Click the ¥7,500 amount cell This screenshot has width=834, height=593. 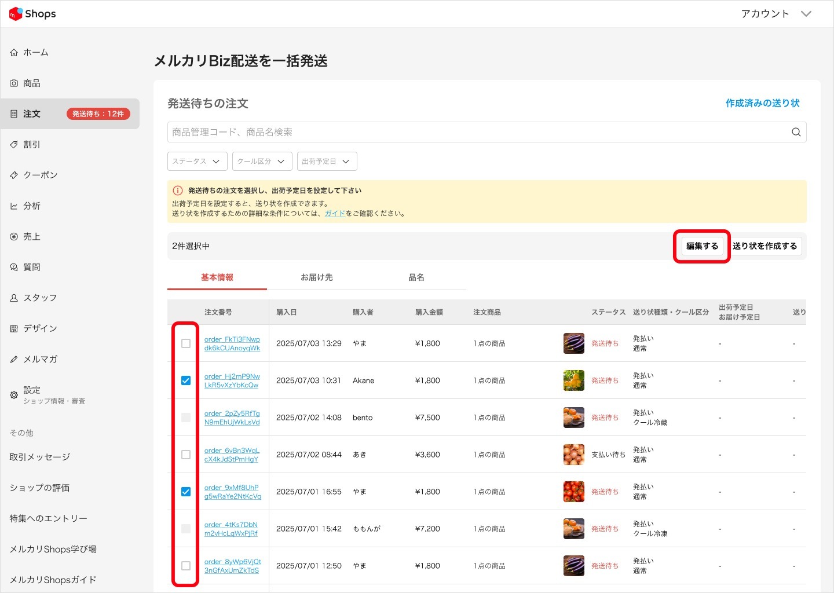pyautogui.click(x=427, y=418)
